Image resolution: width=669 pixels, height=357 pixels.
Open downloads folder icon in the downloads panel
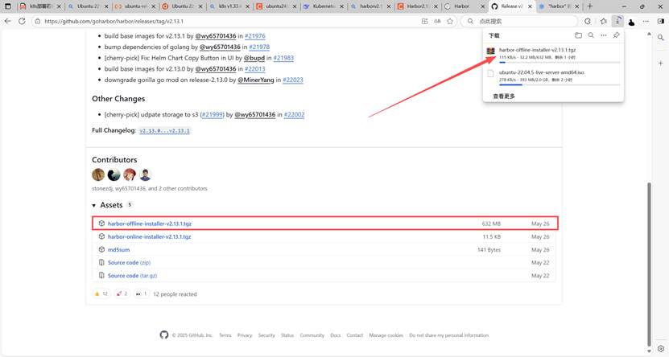pyautogui.click(x=578, y=35)
